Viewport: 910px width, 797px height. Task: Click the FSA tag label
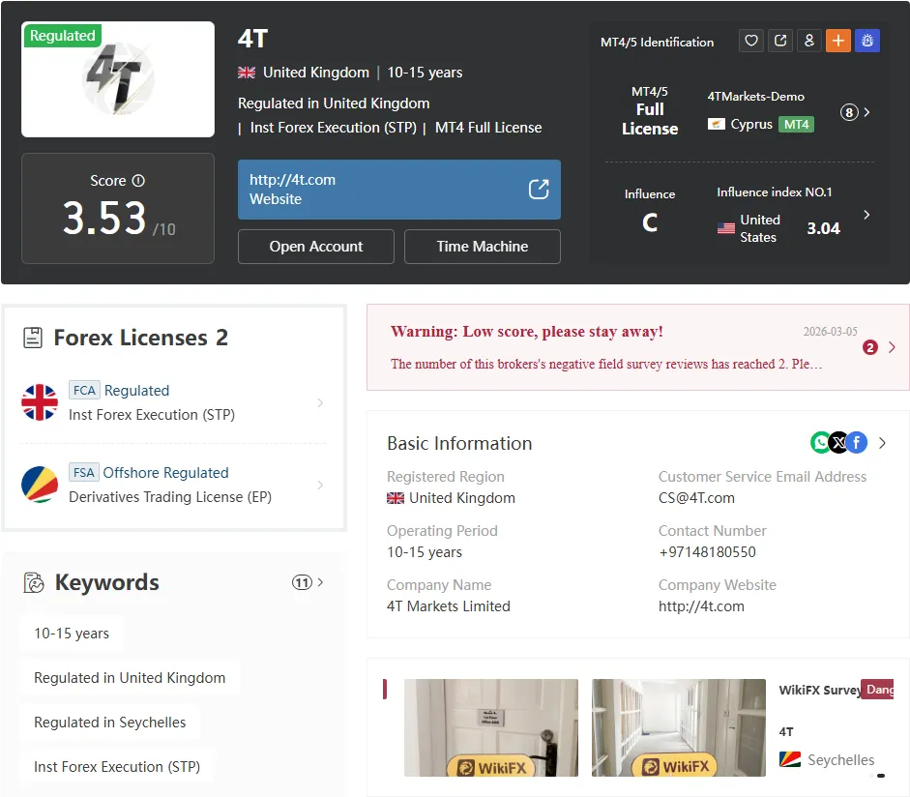tap(83, 473)
